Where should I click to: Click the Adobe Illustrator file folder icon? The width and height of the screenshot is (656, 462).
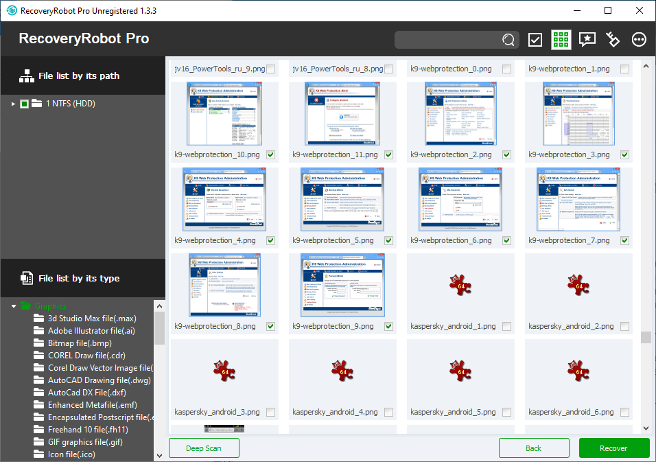(x=39, y=331)
